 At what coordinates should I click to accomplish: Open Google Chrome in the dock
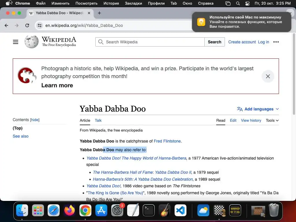(x=85, y=210)
